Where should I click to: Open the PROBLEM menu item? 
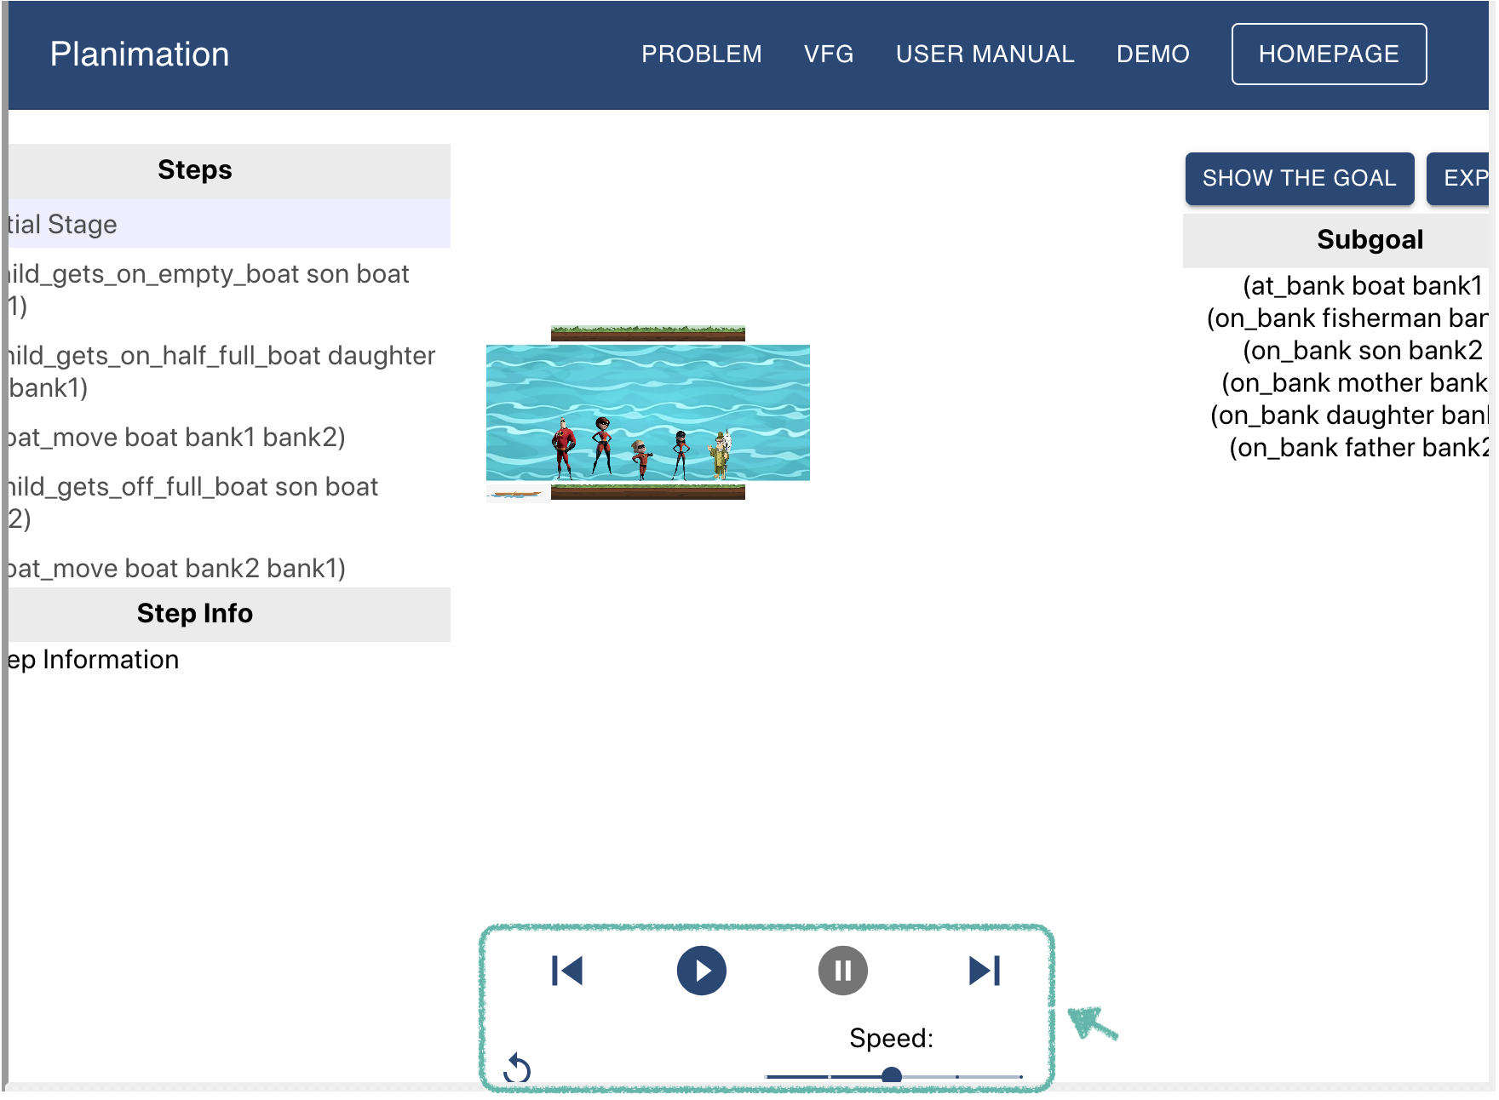point(702,54)
